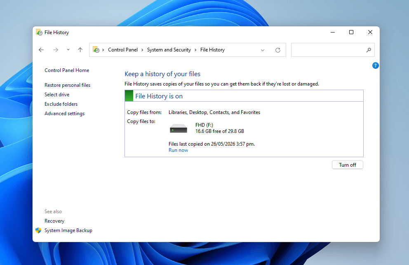Go up one level with the up arrow
The width and height of the screenshot is (409, 265).
point(80,50)
